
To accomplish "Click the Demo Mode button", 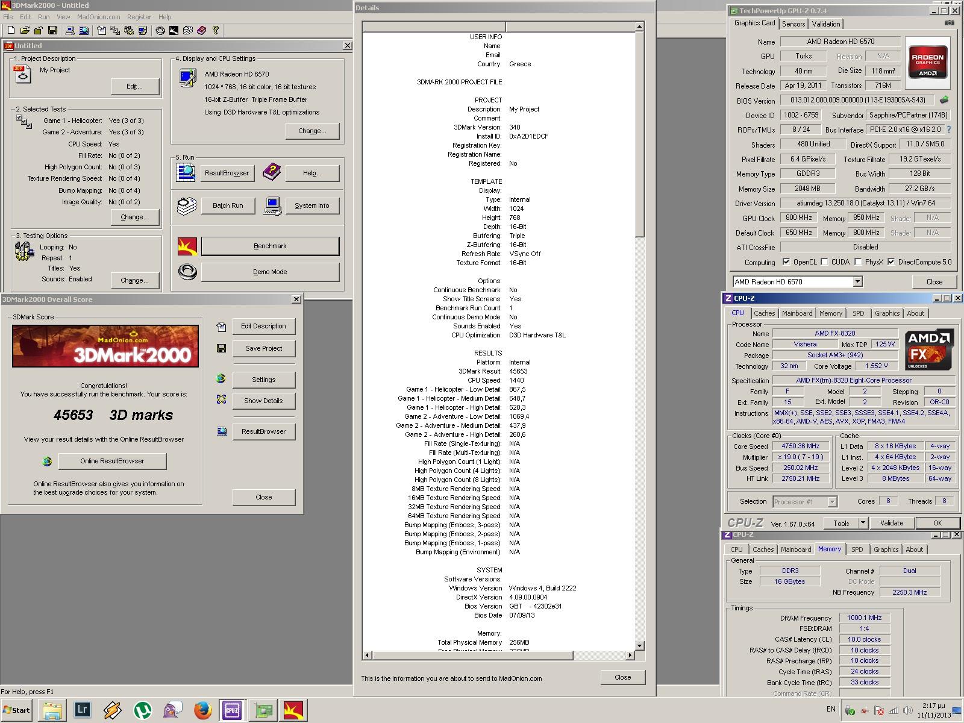I will [270, 272].
